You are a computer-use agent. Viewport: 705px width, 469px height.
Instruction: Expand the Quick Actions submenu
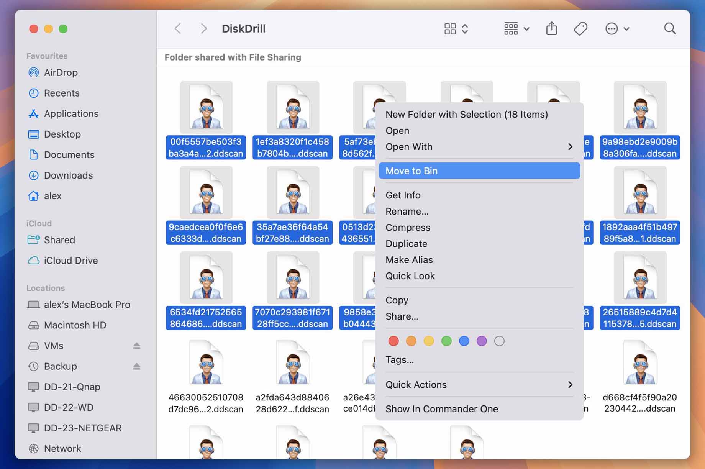pyautogui.click(x=479, y=385)
